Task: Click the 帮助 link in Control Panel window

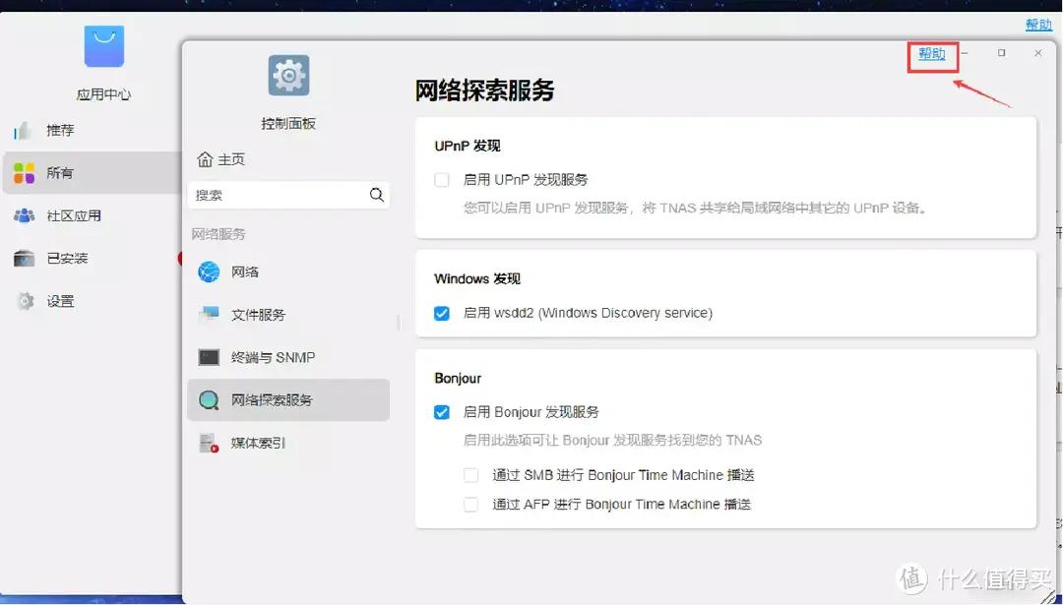Action: [931, 54]
